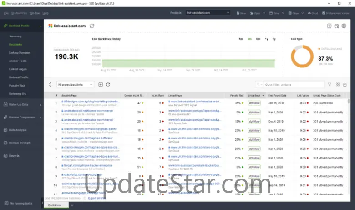This screenshot has width=355, height=210.
Task: Click the Open project toolbar button
Action: [255, 13]
